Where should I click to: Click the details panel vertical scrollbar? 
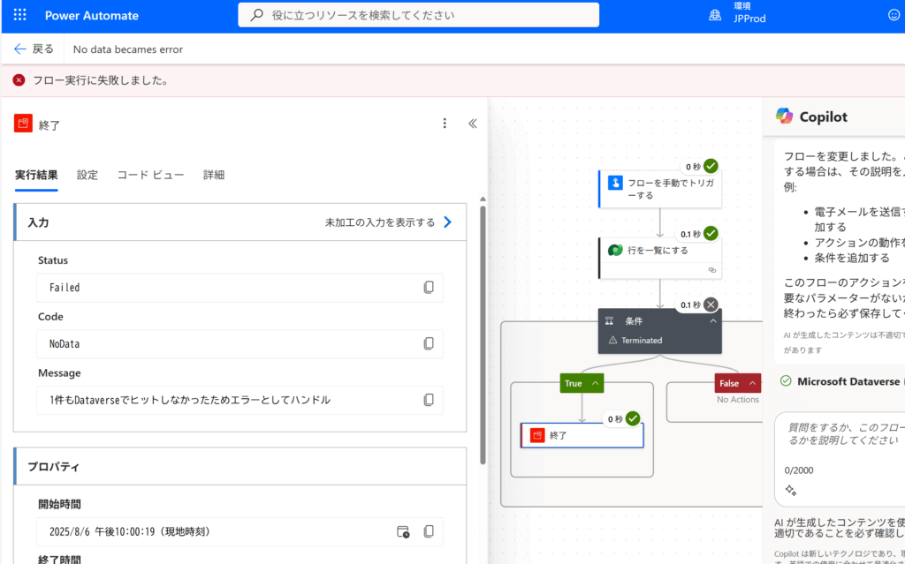[482, 335]
